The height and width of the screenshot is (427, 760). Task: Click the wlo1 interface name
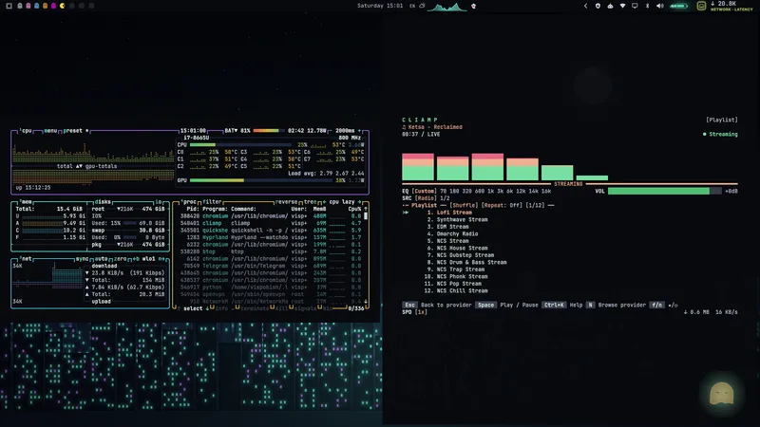pos(149,258)
